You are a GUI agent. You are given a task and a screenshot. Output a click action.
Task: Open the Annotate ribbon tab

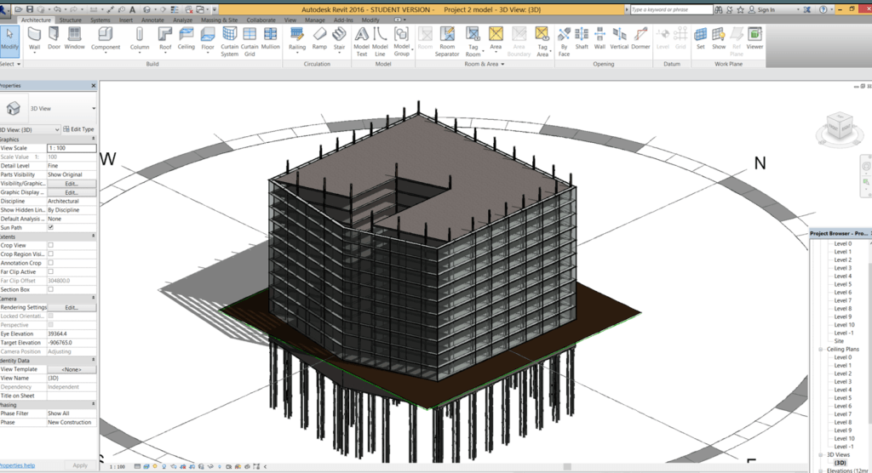tap(152, 20)
